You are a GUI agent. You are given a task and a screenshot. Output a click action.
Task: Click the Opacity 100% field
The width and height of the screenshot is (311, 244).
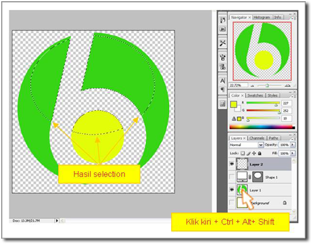pos(285,145)
